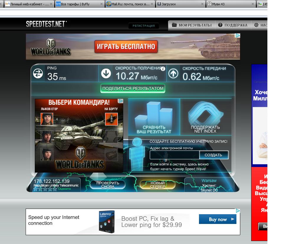Click Republican Unitary Telecommunic provider name
The height and width of the screenshot is (244, 283).
click(56, 185)
